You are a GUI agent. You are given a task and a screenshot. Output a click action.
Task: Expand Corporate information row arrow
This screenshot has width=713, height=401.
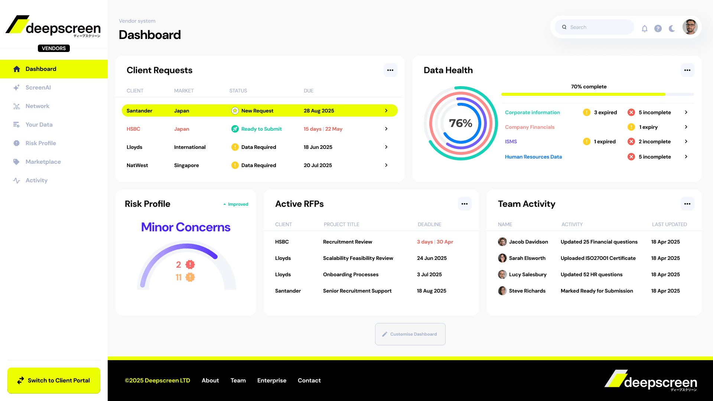coord(686,113)
